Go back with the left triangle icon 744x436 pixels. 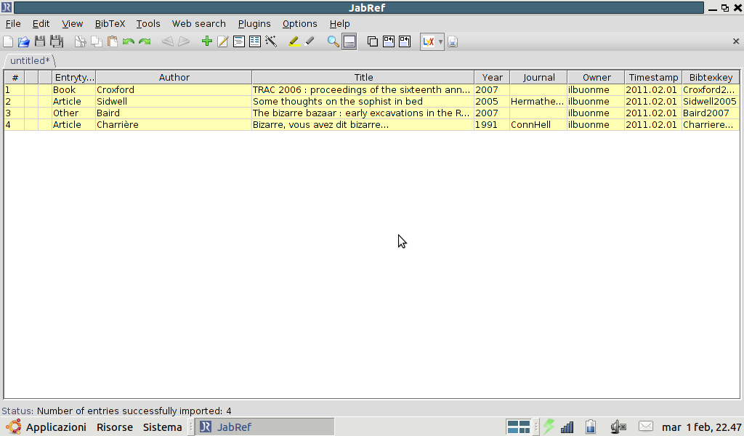pyautogui.click(x=168, y=41)
